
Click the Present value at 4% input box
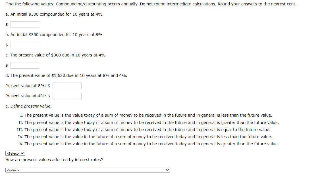pos(67,96)
